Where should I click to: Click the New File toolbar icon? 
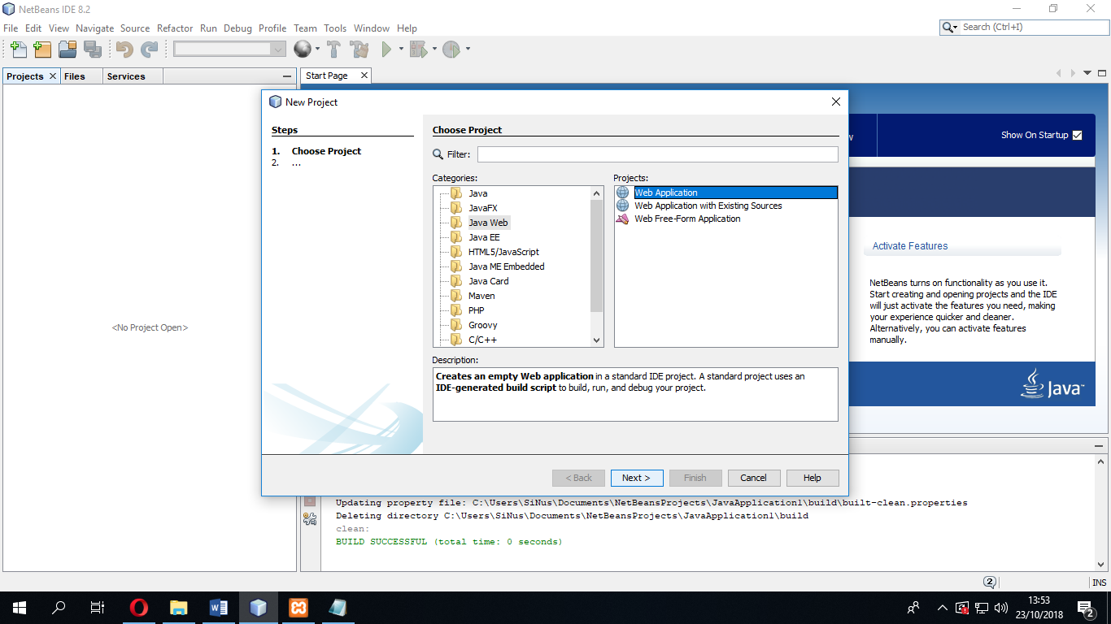point(18,50)
